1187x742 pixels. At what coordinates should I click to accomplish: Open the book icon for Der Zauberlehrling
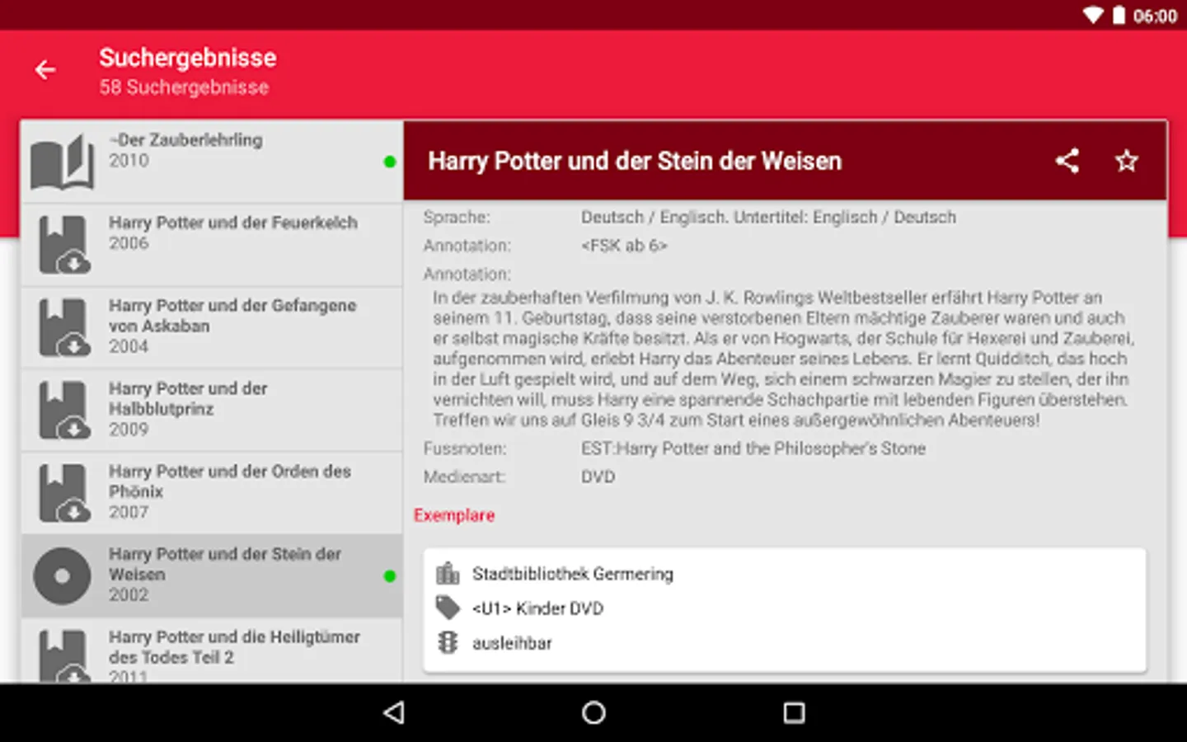[x=63, y=162]
